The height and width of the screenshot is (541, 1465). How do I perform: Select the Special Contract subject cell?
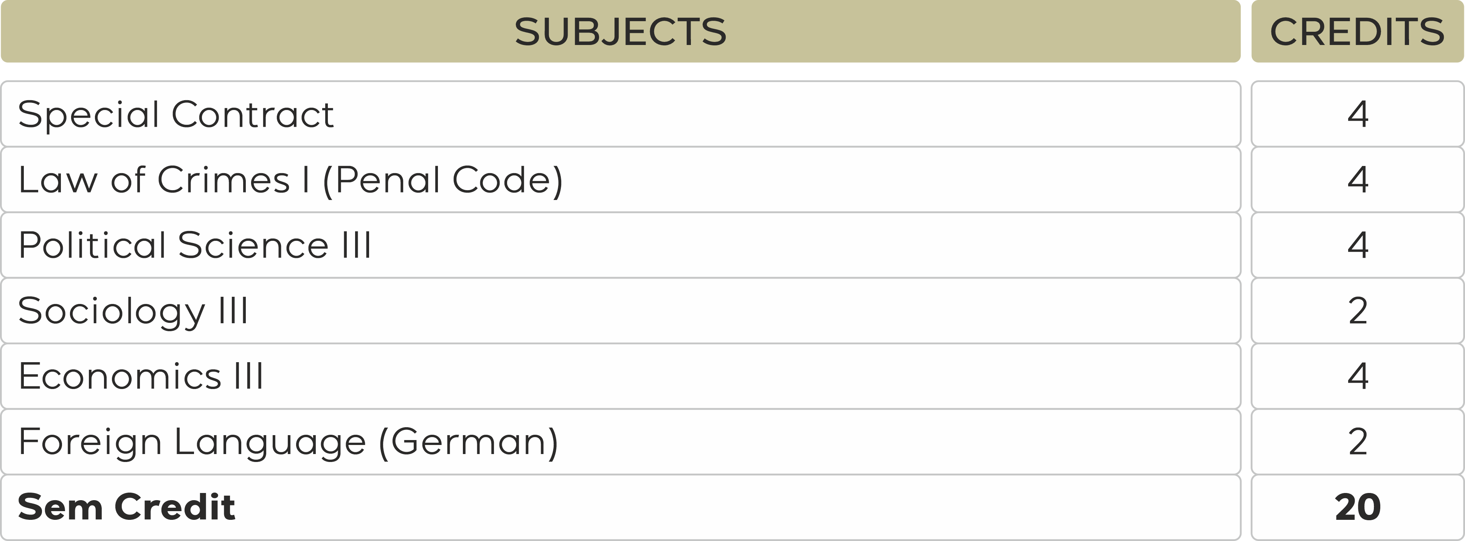click(x=176, y=114)
